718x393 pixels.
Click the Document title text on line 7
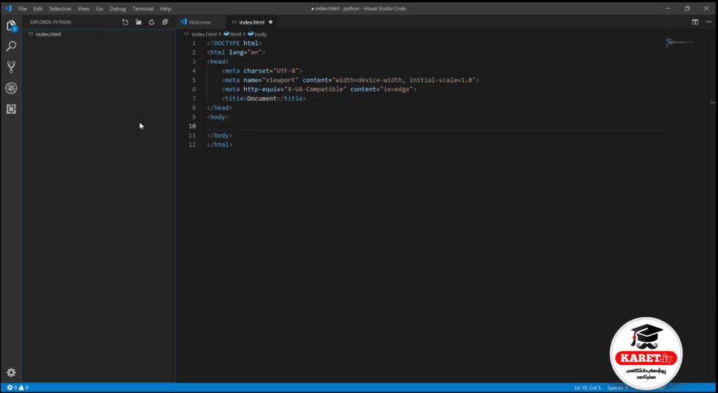262,98
